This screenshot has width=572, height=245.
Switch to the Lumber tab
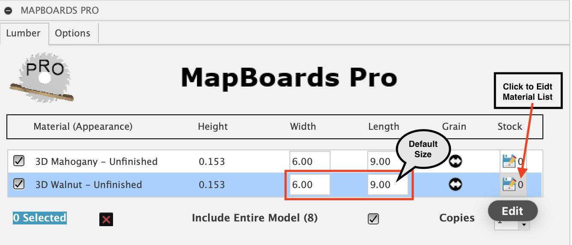(x=24, y=33)
